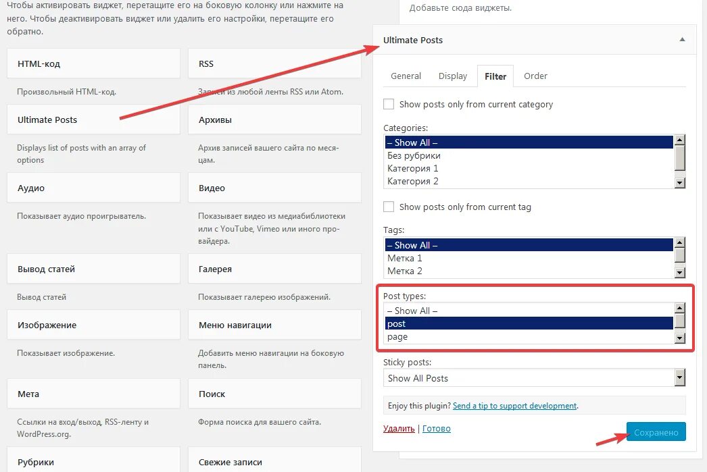Select the Архивы widget
Viewport: 707px width, 472px height.
(274, 120)
